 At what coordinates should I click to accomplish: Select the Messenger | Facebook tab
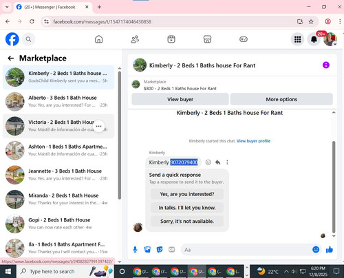tap(53, 7)
